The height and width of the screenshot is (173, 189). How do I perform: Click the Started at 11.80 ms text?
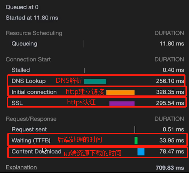pos(32,18)
